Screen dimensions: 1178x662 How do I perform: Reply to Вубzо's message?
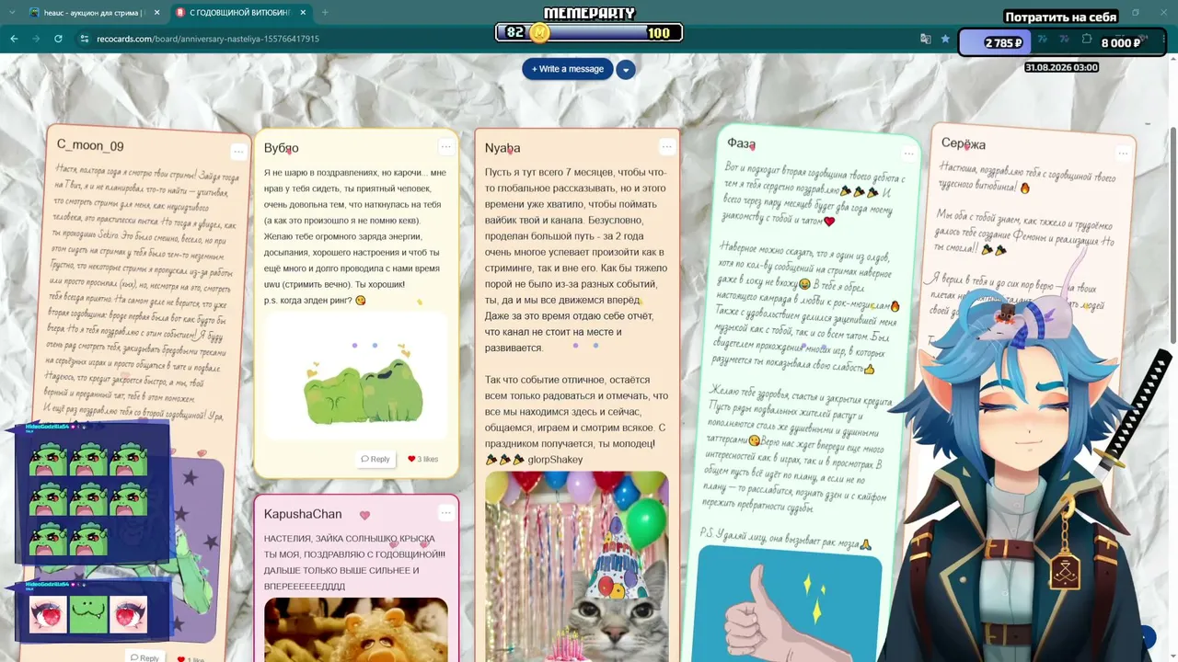[x=375, y=459]
